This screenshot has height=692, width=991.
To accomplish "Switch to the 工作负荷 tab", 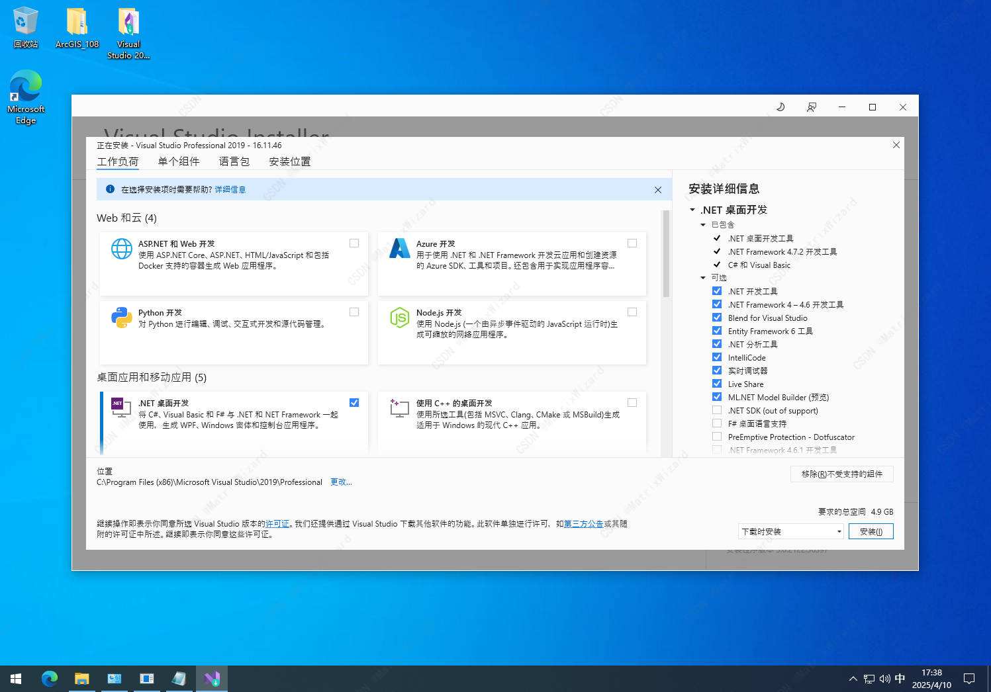I will point(118,161).
